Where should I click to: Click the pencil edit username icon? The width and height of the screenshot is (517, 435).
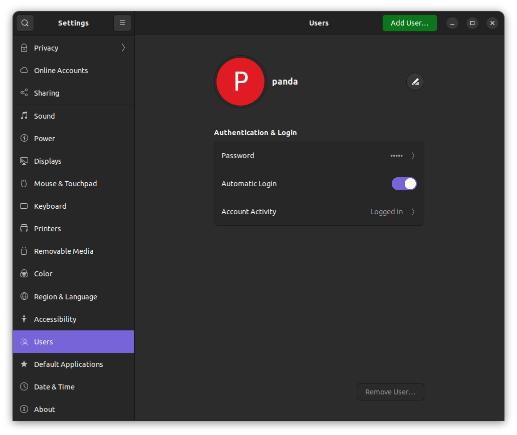pos(415,82)
